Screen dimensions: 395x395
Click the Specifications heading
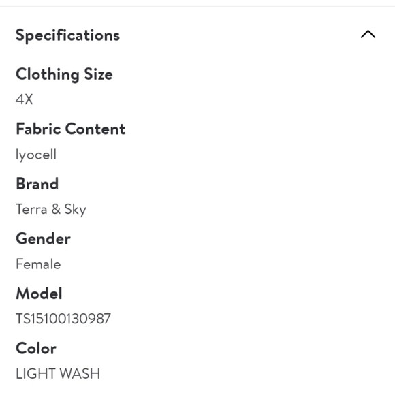[67, 35]
